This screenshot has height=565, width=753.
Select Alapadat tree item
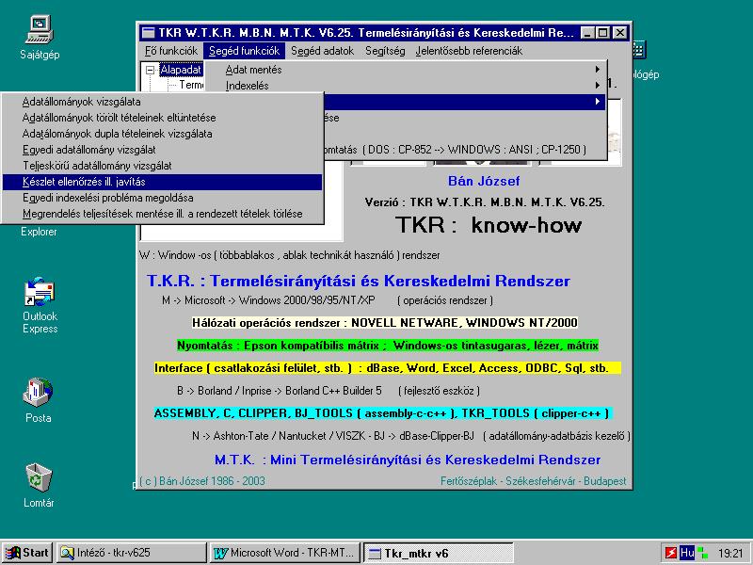[181, 70]
